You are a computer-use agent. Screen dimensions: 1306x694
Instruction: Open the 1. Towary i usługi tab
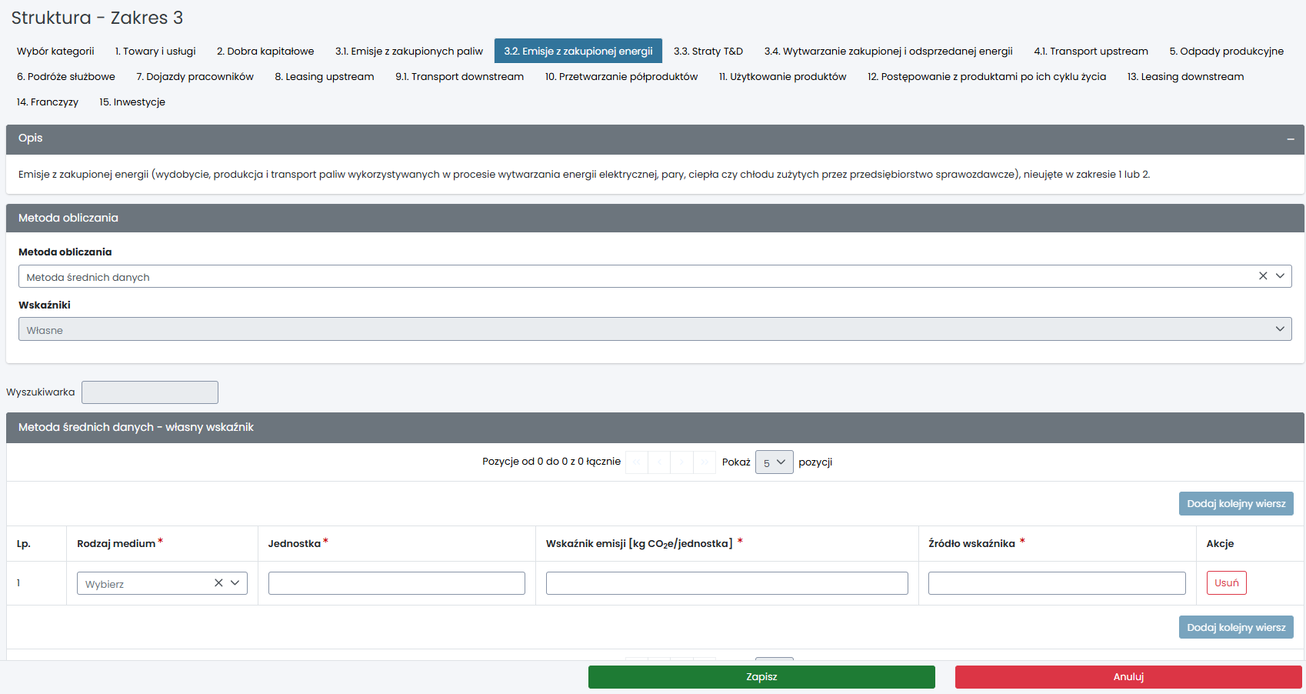[x=155, y=52]
